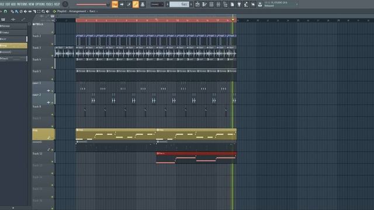
Task: Select the Paint brush tool
Action: click(x=16, y=11)
